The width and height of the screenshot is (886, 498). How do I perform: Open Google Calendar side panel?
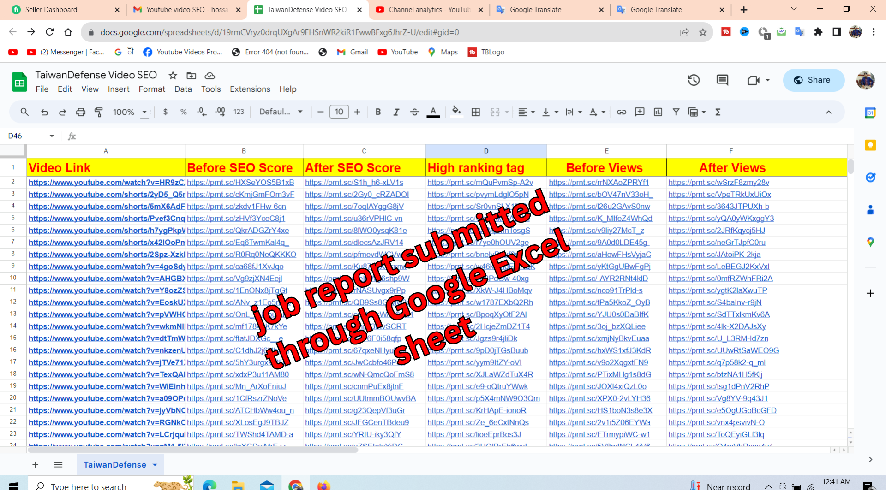pos(870,113)
